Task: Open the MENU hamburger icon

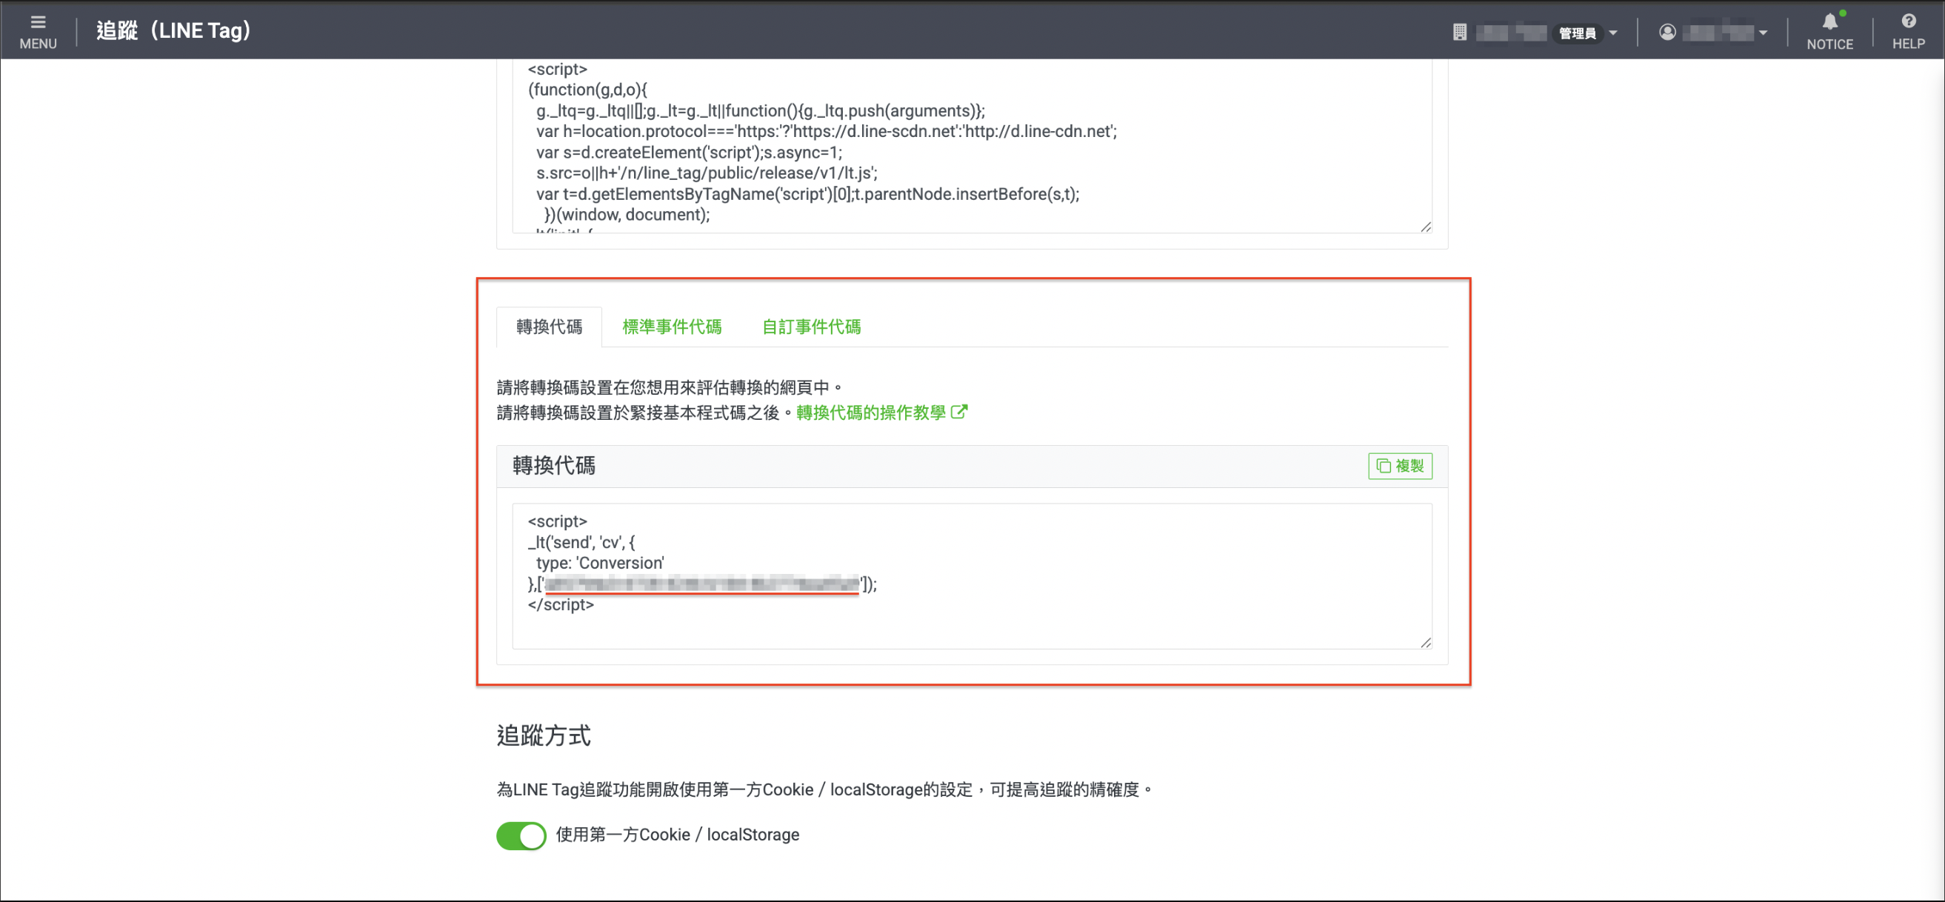Action: (38, 22)
